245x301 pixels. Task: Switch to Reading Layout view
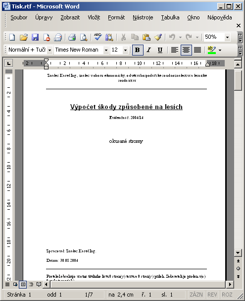[x=39, y=284]
